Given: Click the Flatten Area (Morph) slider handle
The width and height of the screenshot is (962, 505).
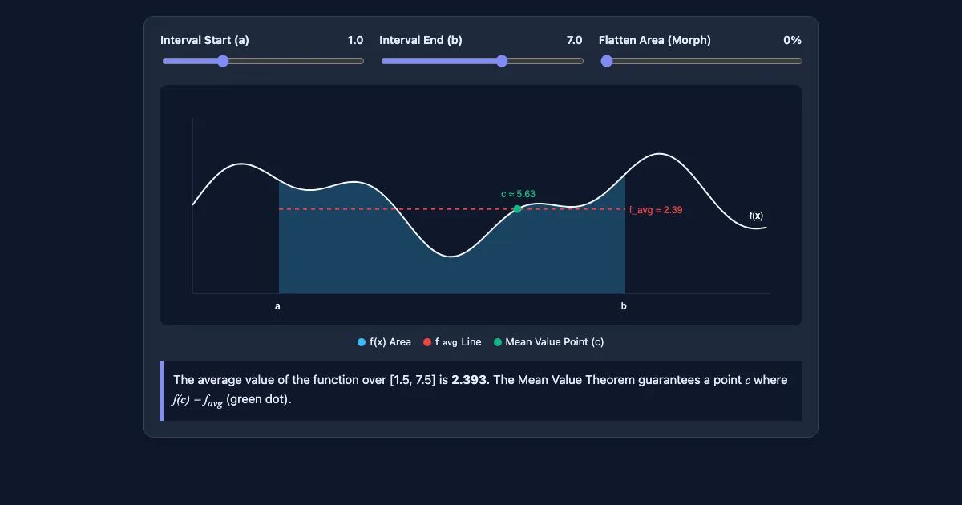Looking at the screenshot, I should [x=607, y=61].
